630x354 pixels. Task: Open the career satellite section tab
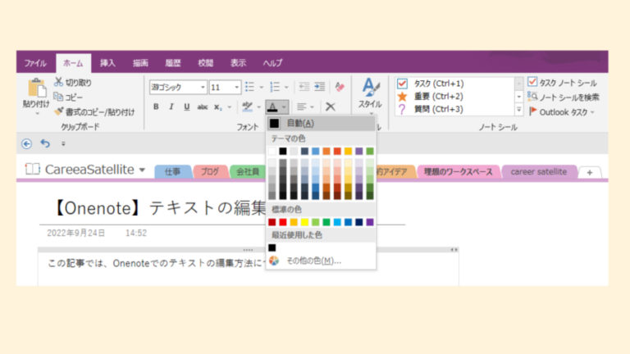(538, 172)
